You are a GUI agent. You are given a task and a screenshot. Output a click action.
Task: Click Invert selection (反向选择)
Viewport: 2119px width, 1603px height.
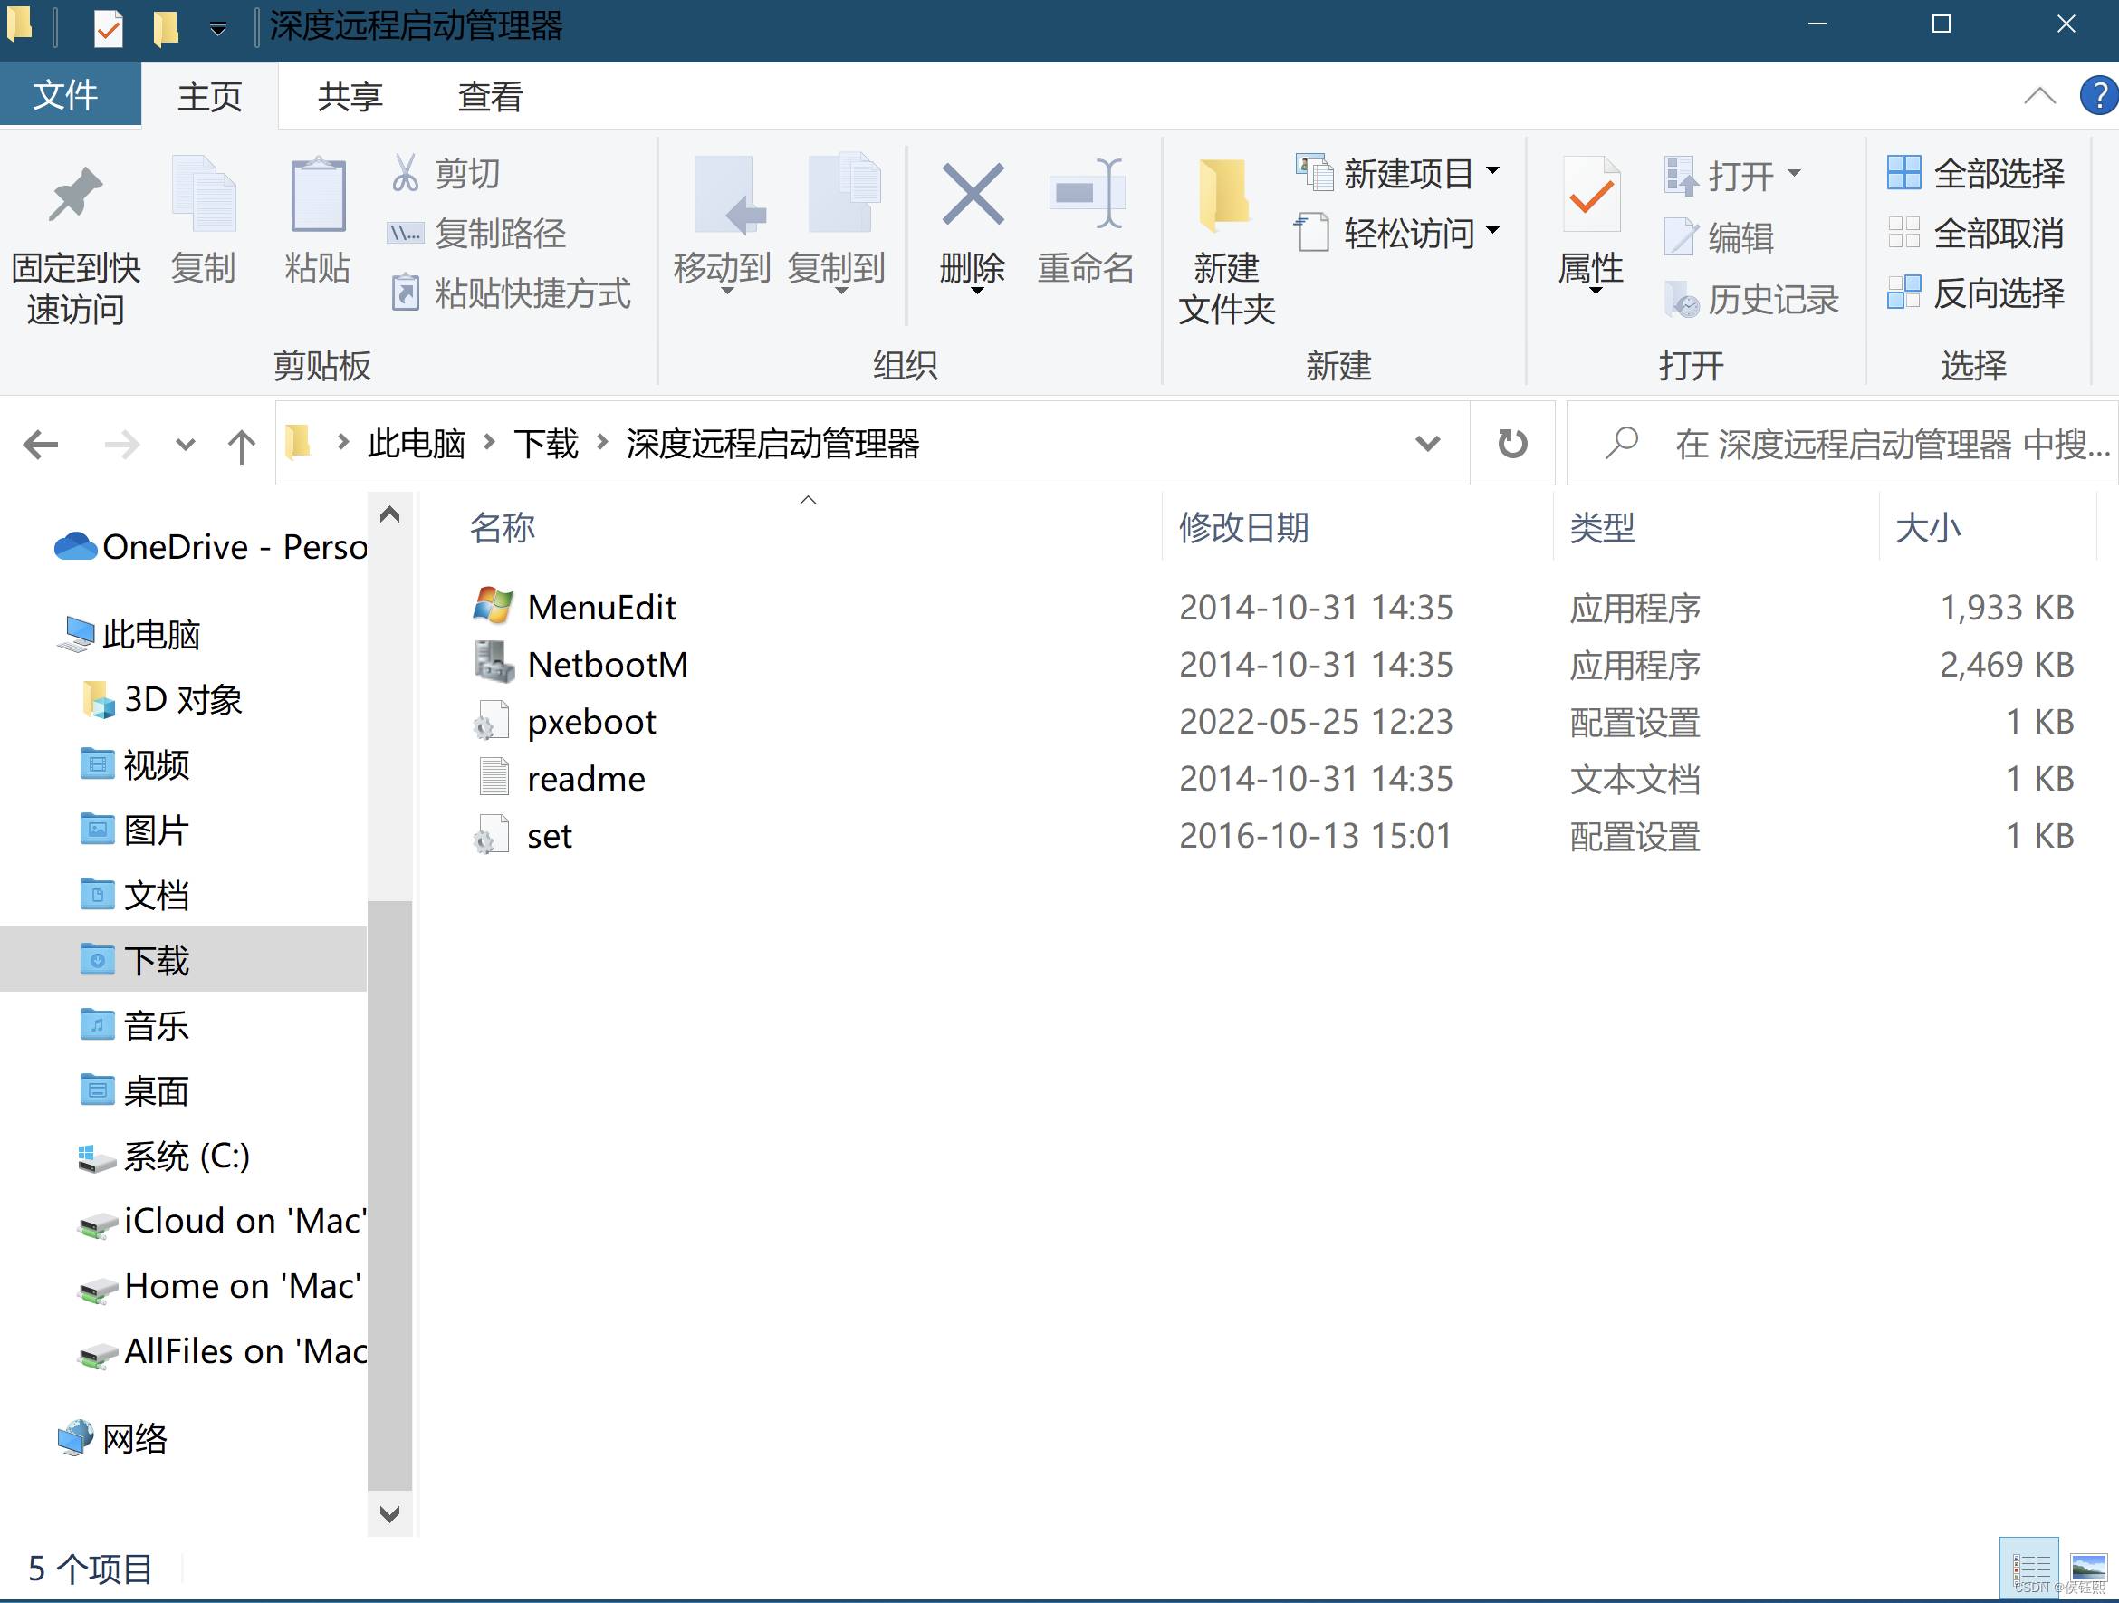click(x=1977, y=293)
